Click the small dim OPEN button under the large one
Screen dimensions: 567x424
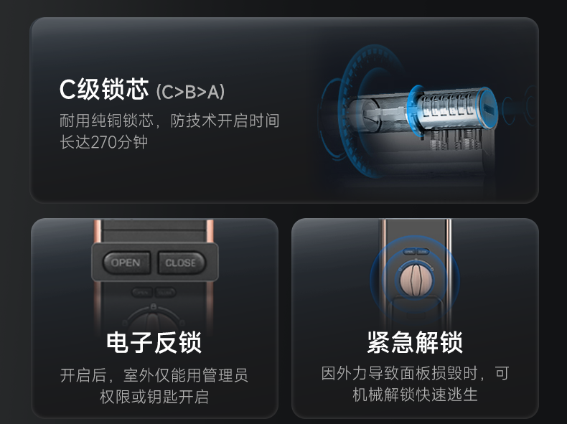pos(142,292)
